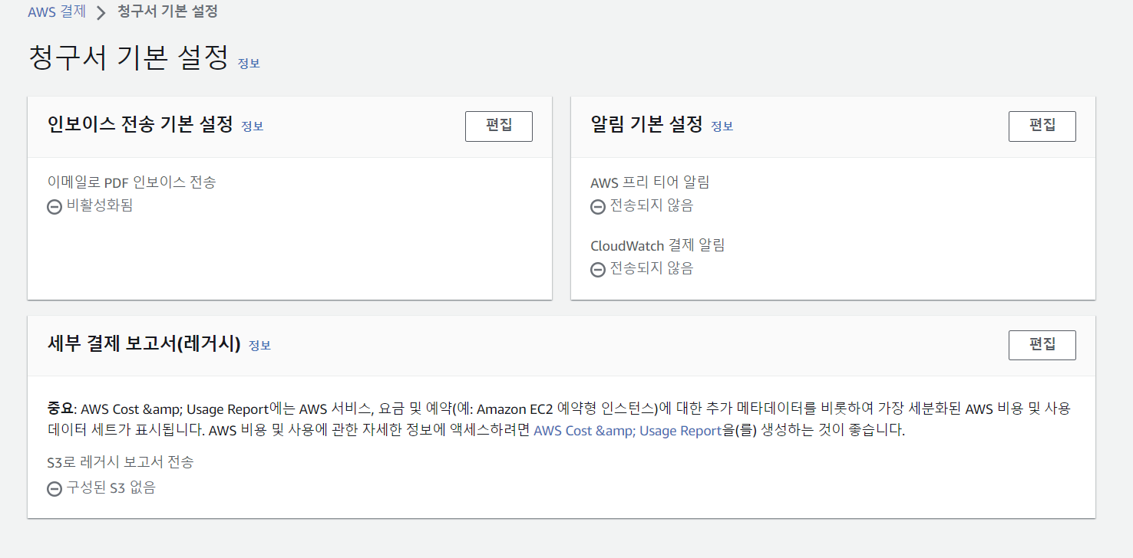Click the bold 중요 notice label
Screen dimensions: 1133x558
[x=60, y=408]
